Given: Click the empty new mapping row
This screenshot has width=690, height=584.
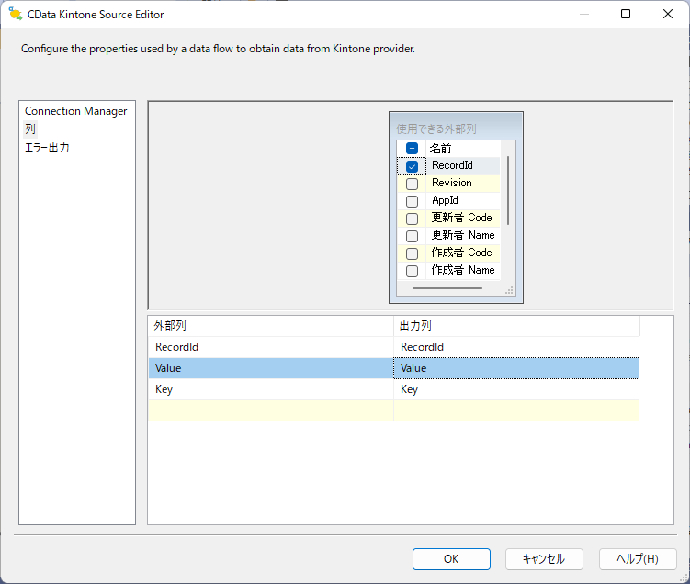Looking at the screenshot, I should point(393,410).
